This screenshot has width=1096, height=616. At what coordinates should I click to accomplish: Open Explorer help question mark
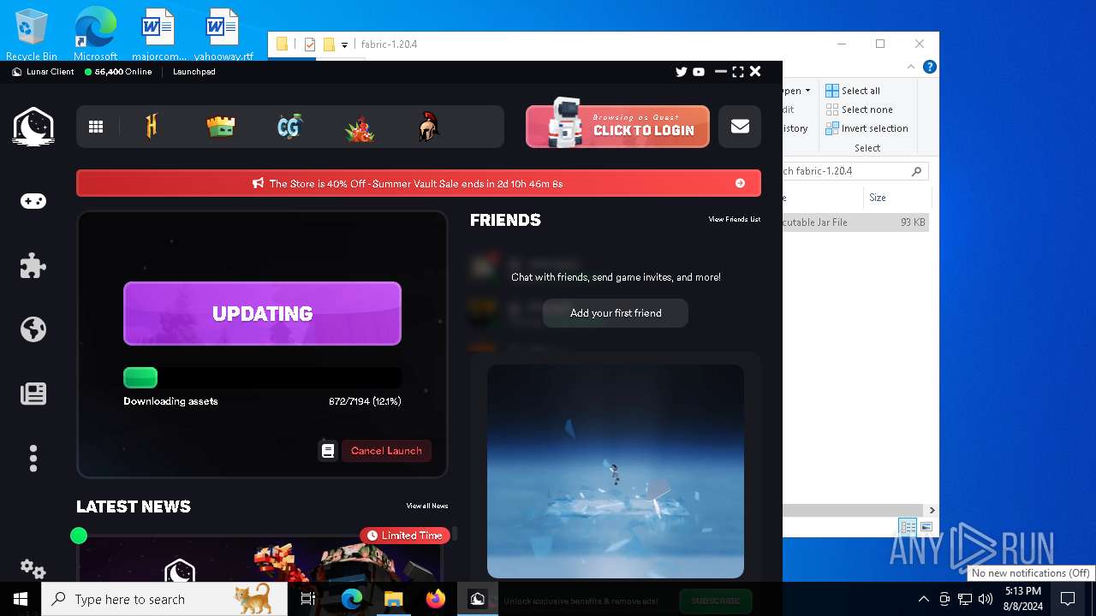[929, 67]
